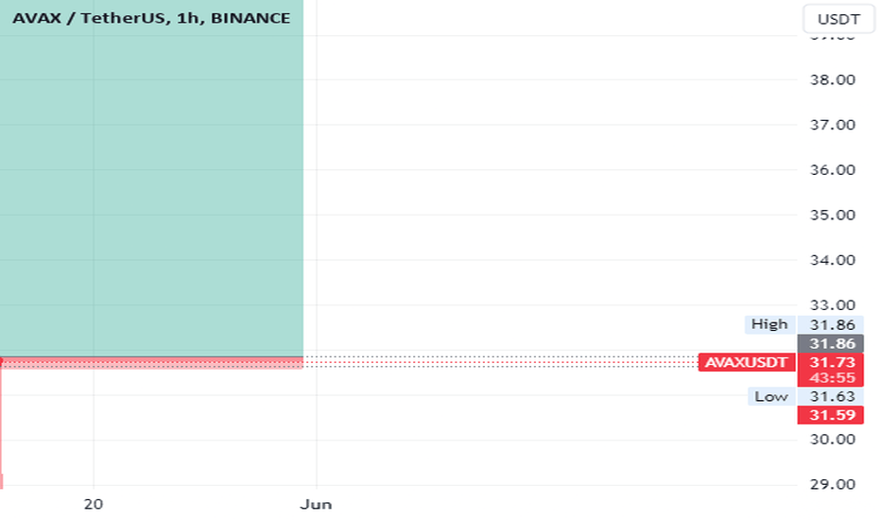Click the red stop-loss zone strip
Viewport: 881px width, 520px height.
point(151,363)
